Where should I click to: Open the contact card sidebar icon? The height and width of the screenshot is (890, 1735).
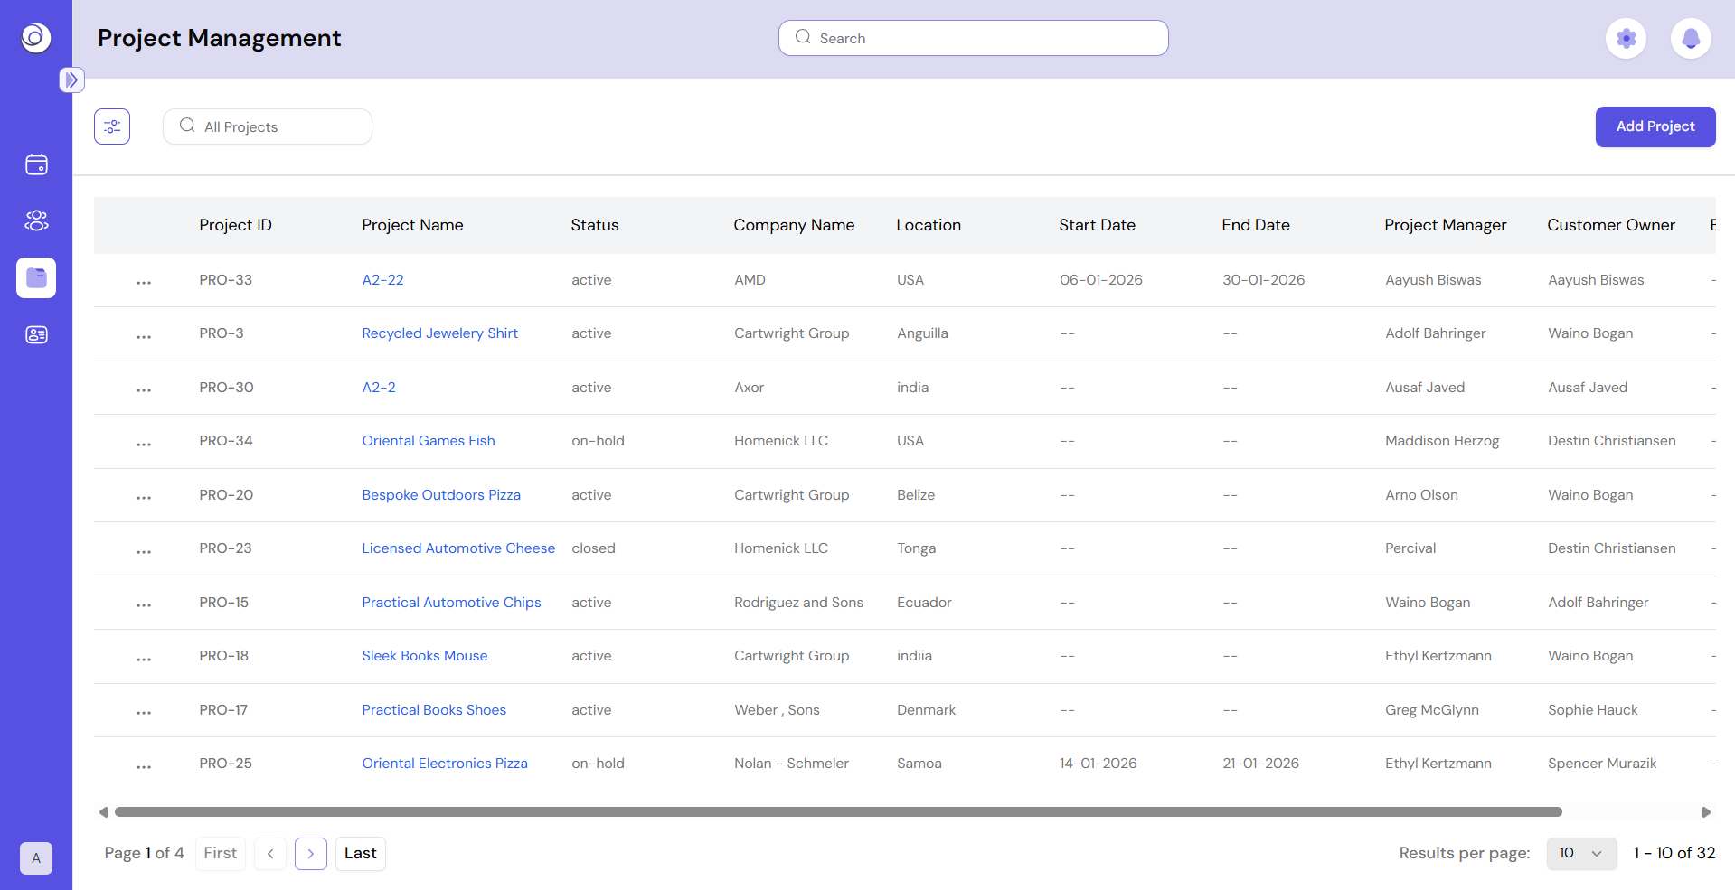click(36, 334)
